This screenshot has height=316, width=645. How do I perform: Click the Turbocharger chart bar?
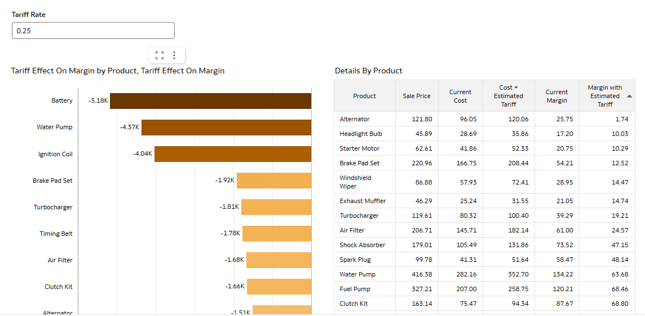coord(276,207)
